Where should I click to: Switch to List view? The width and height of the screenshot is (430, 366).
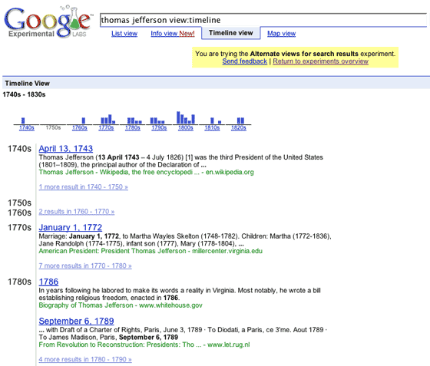[x=124, y=34]
